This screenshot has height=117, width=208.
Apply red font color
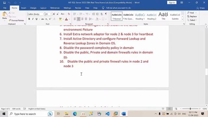[x=66, y=19]
